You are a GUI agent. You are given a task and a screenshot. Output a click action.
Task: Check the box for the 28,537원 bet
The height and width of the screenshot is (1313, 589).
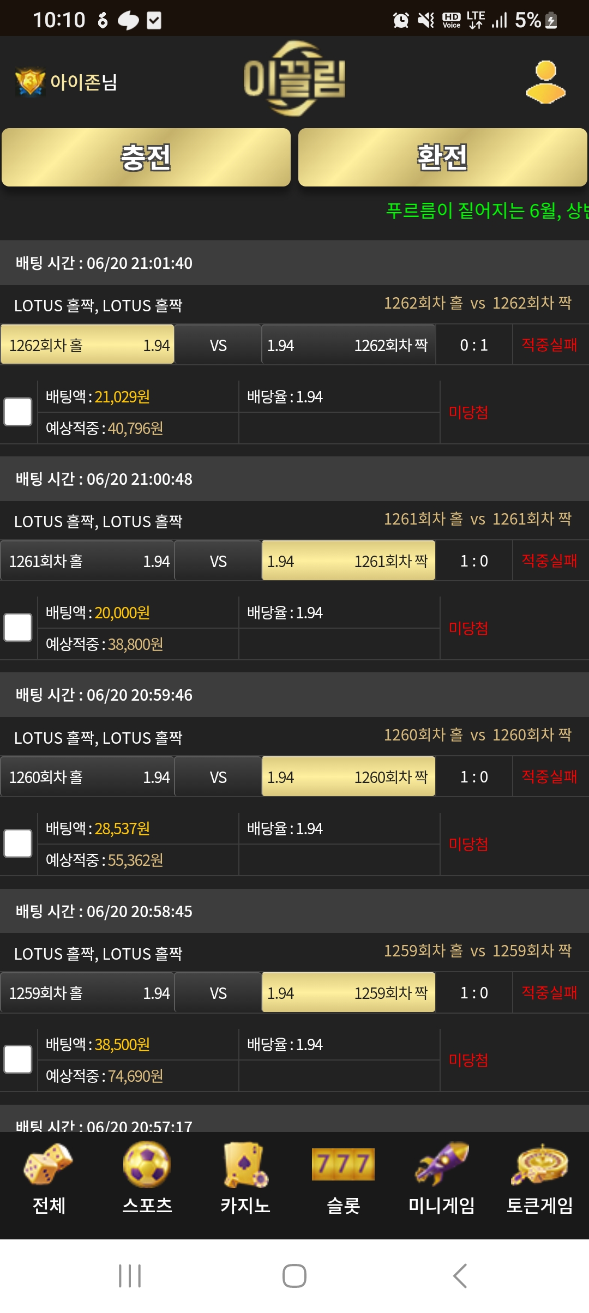[18, 844]
